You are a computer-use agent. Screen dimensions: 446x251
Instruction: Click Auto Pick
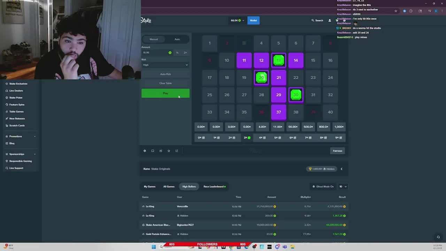click(166, 74)
